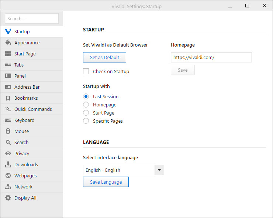The width and height of the screenshot is (273, 218).
Task: Select Last Session startup option
Action: coord(86,96)
